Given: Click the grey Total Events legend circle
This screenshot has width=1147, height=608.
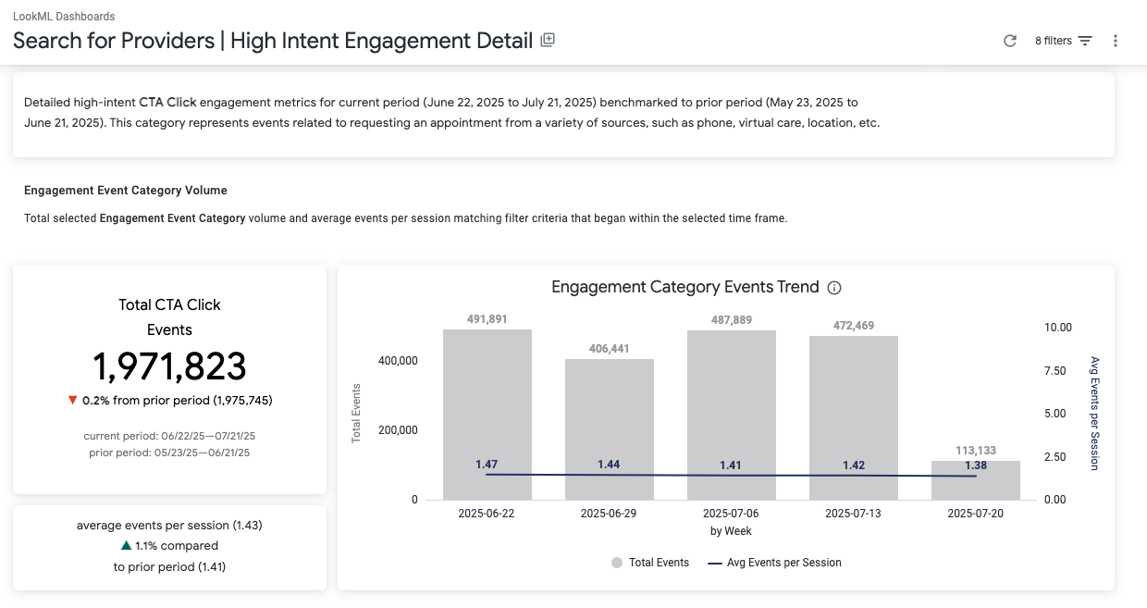Looking at the screenshot, I should coord(617,563).
